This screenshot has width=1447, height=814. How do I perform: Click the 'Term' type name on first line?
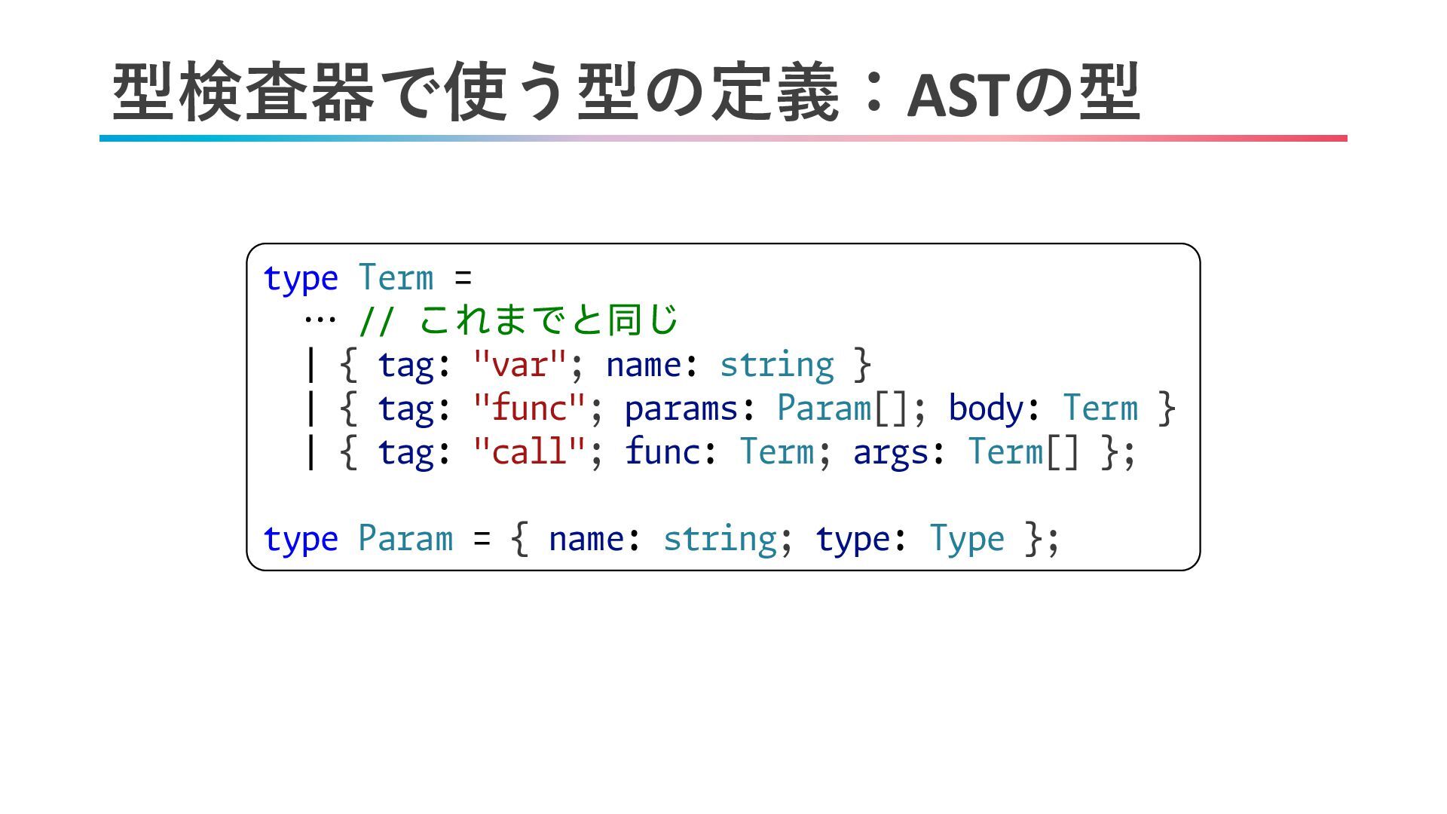[x=396, y=277]
